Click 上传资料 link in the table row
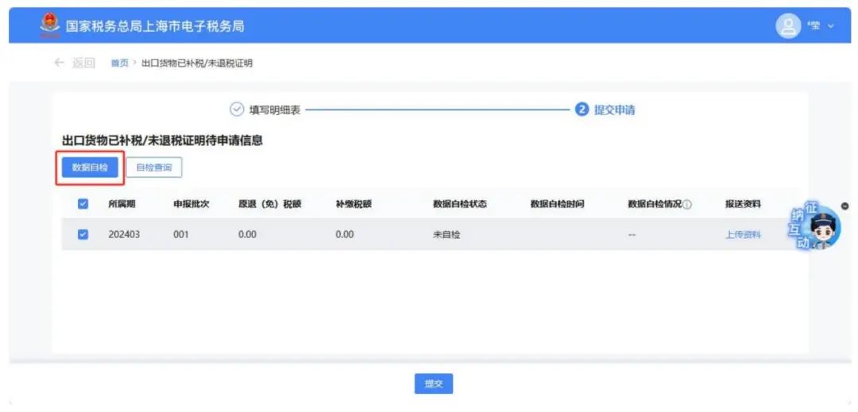858x412 pixels. tap(743, 235)
